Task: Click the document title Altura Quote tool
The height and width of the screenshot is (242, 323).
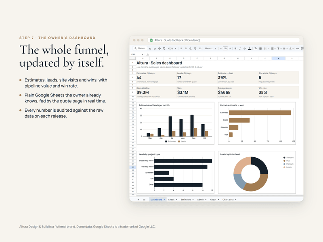Action: click(177, 40)
